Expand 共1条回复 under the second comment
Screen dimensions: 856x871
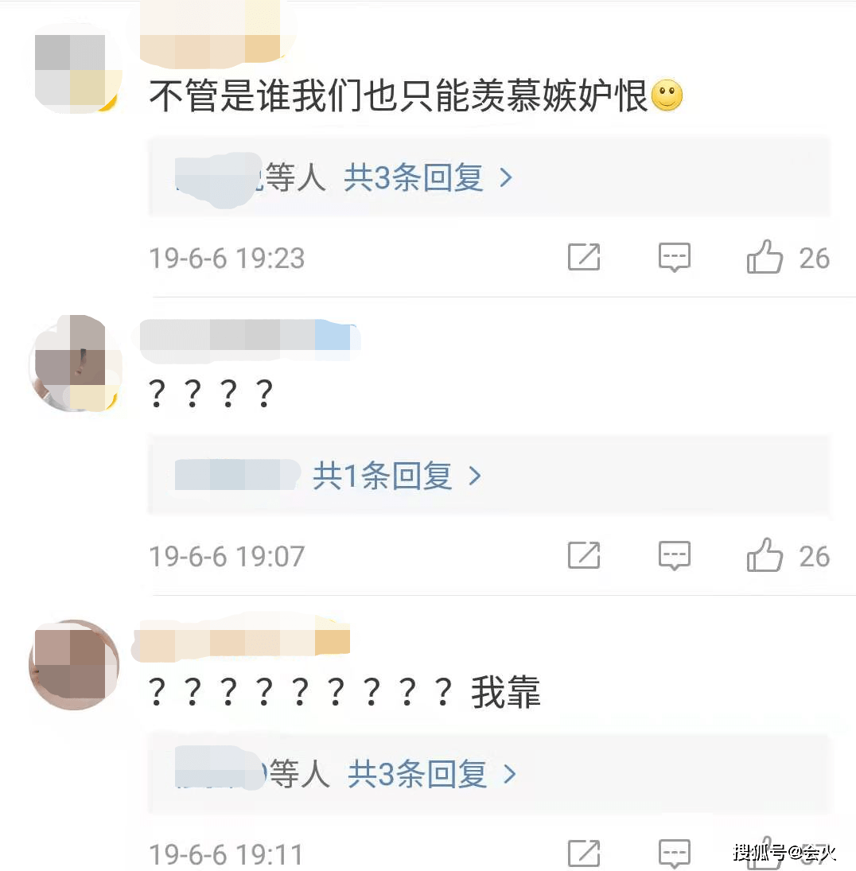click(397, 476)
